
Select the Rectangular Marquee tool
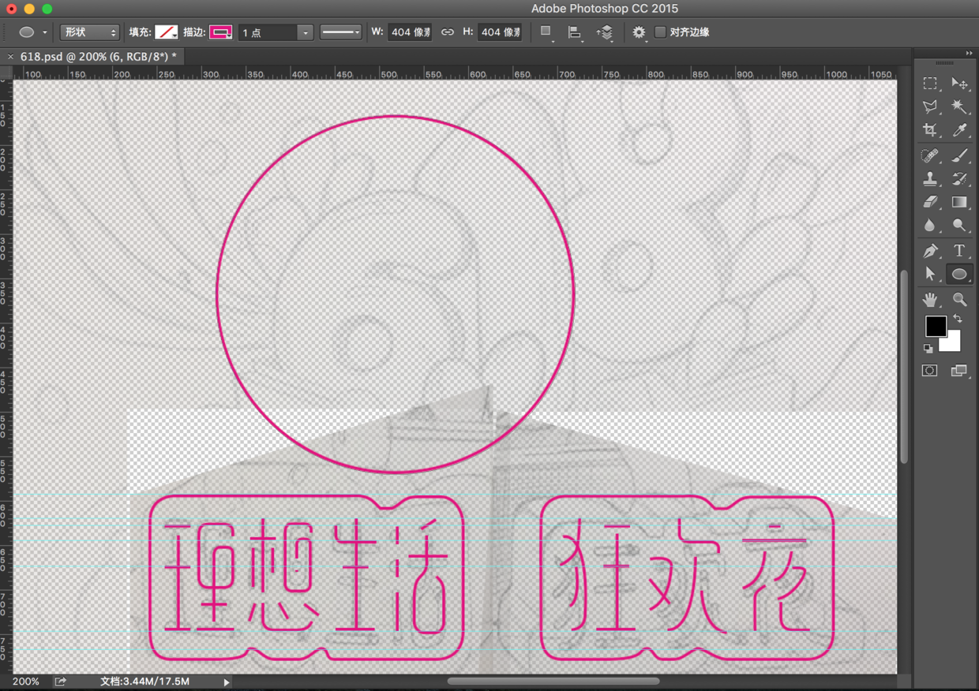click(930, 83)
